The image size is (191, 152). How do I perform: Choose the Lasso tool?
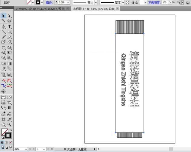pyautogui.click(x=9, y=21)
